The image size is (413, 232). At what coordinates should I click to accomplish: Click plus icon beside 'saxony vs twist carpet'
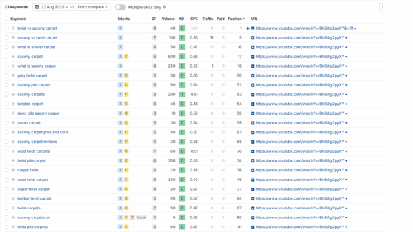(13, 37)
